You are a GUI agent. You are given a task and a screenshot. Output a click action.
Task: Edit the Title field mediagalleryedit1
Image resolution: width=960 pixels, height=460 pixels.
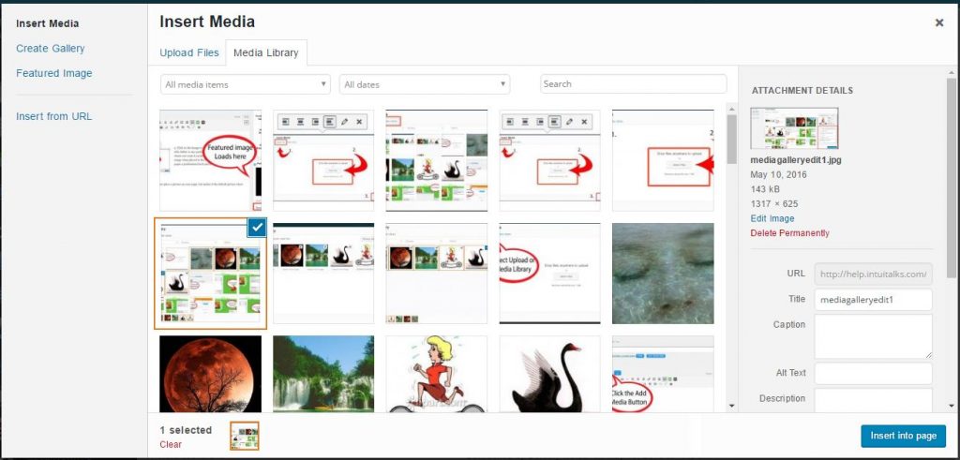pyautogui.click(x=873, y=300)
